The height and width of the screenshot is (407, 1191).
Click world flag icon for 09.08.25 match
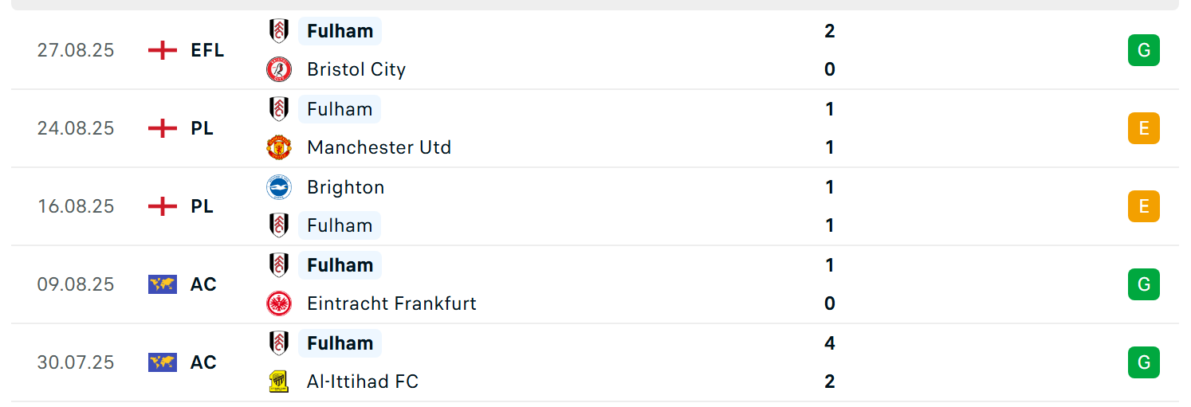click(x=163, y=284)
